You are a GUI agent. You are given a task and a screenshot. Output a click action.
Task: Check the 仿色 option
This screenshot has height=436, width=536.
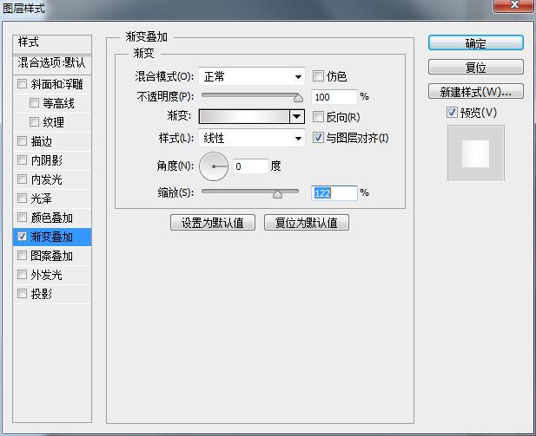coord(318,75)
